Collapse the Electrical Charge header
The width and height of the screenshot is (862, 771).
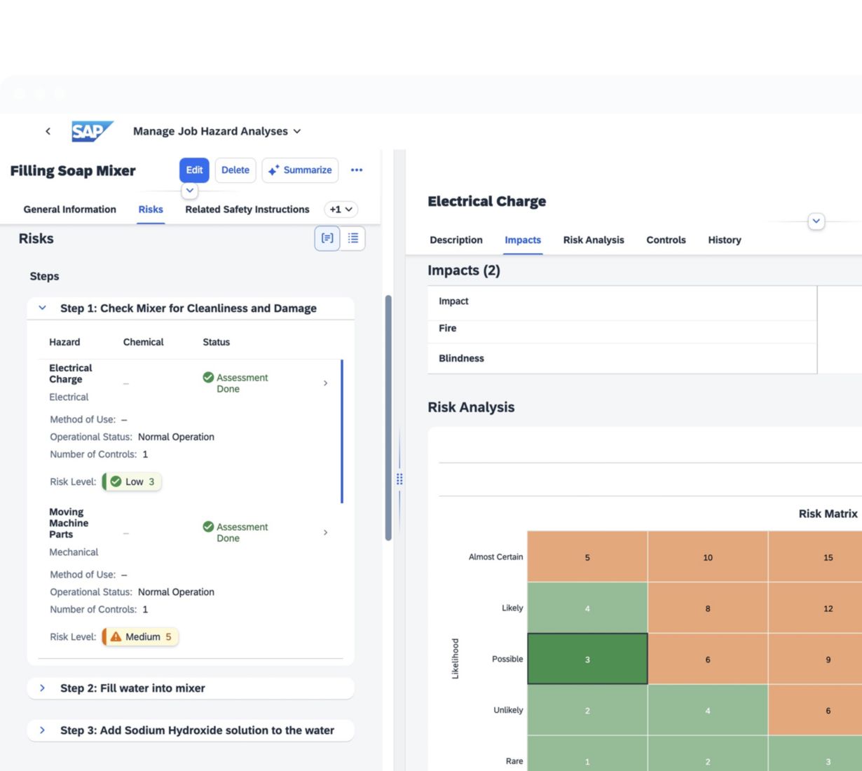(816, 221)
